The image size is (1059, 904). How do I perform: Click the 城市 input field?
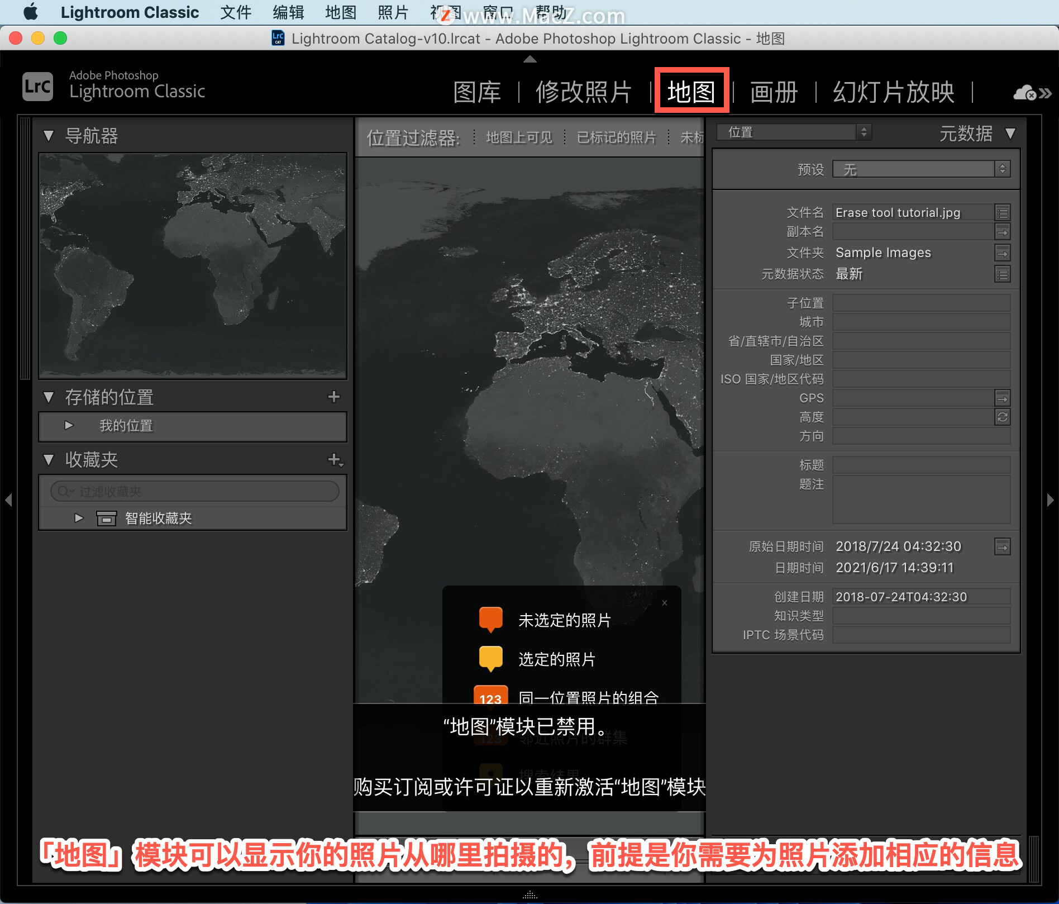click(x=921, y=322)
